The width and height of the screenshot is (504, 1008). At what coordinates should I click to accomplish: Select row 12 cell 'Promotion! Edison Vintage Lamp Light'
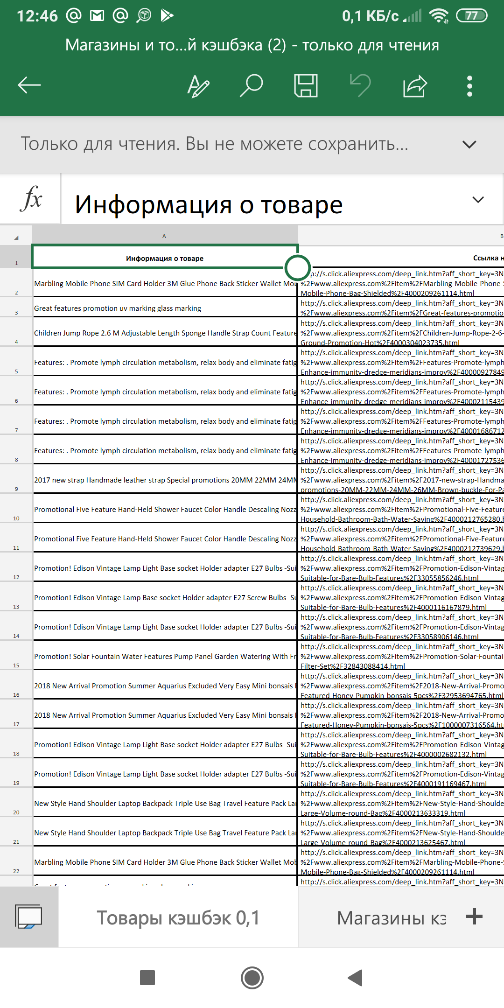[x=165, y=567]
